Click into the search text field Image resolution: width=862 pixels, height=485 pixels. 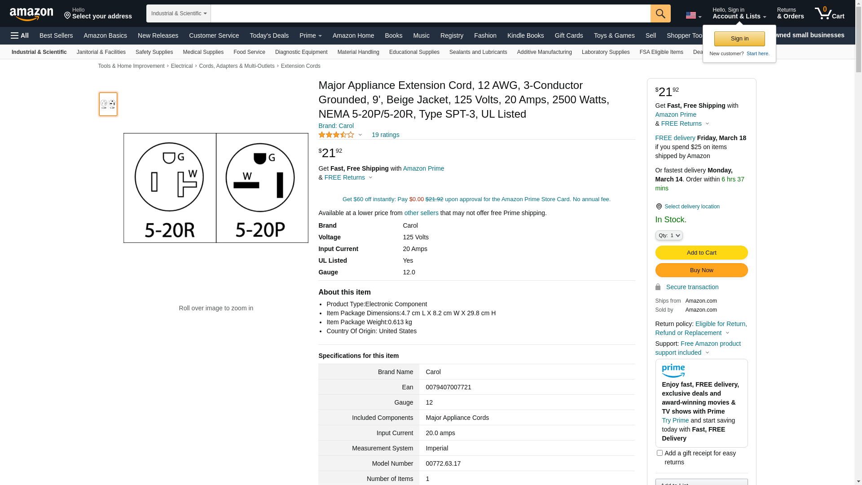coord(430,13)
